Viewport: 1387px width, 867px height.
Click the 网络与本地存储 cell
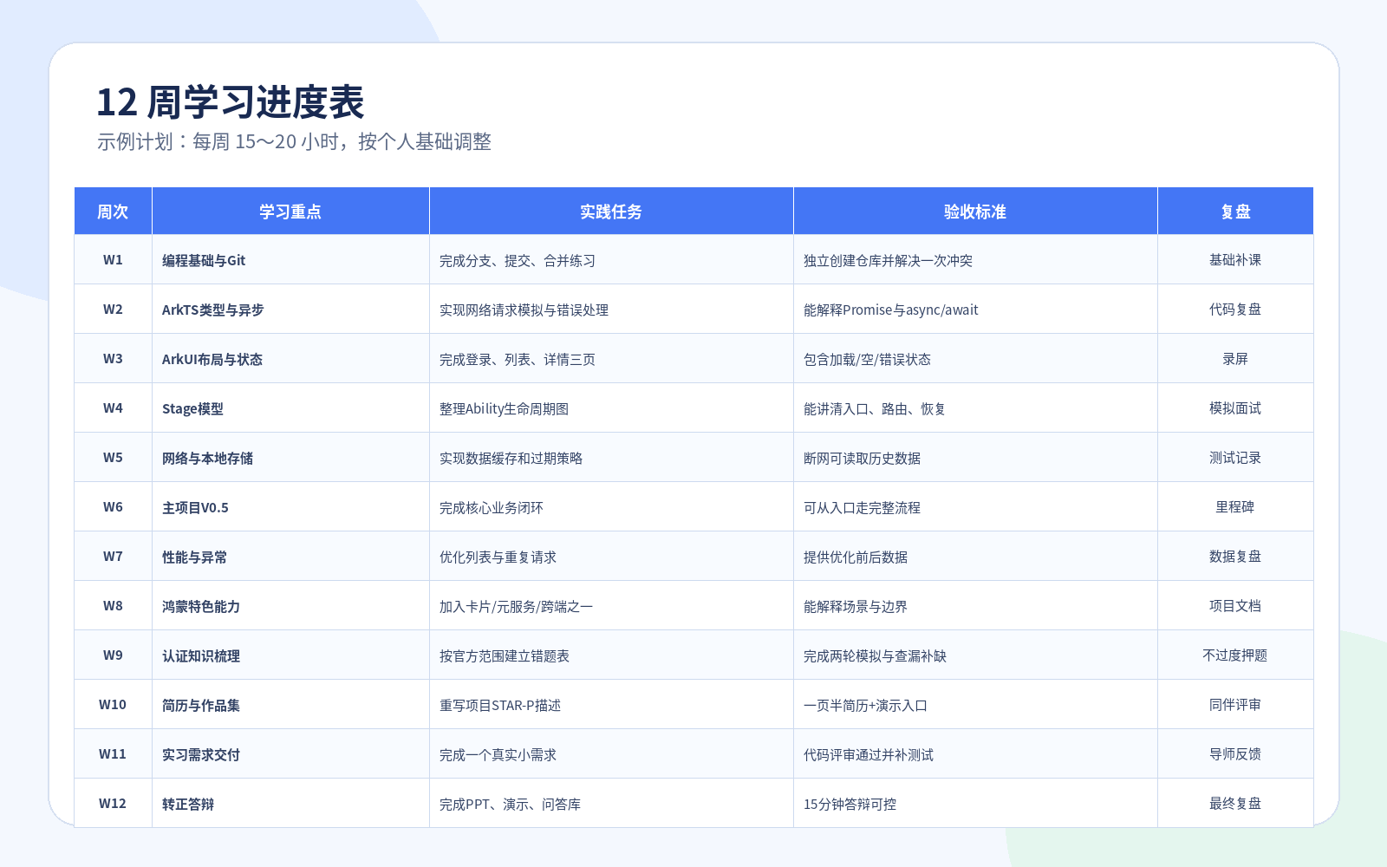(290, 457)
